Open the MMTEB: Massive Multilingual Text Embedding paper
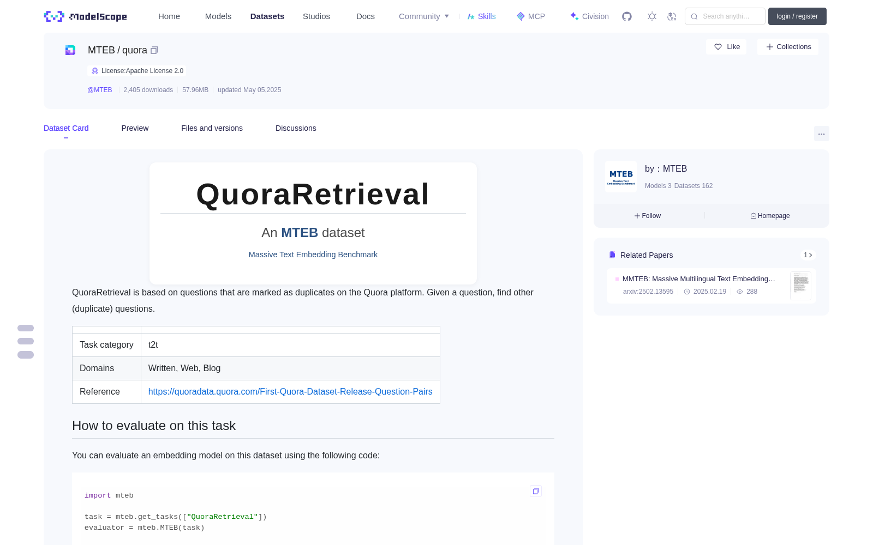The image size is (873, 545). [699, 279]
